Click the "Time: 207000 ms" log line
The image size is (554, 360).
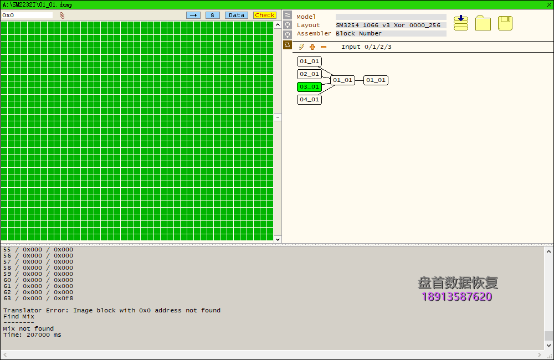click(32, 335)
